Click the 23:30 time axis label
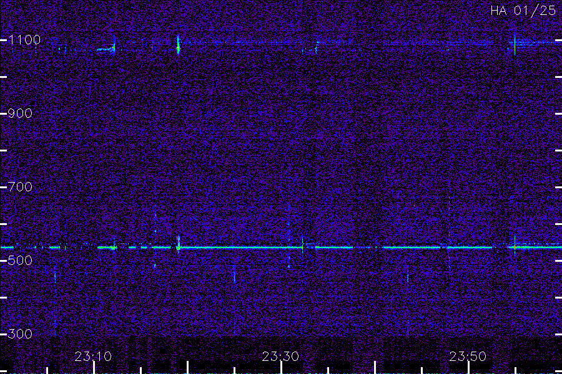Viewport: 562px width, 374px height. pos(280,357)
